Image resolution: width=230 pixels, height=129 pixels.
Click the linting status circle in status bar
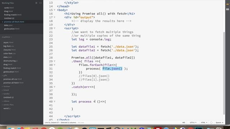(x=211, y=123)
